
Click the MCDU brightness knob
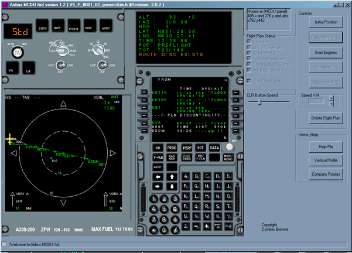230,147
